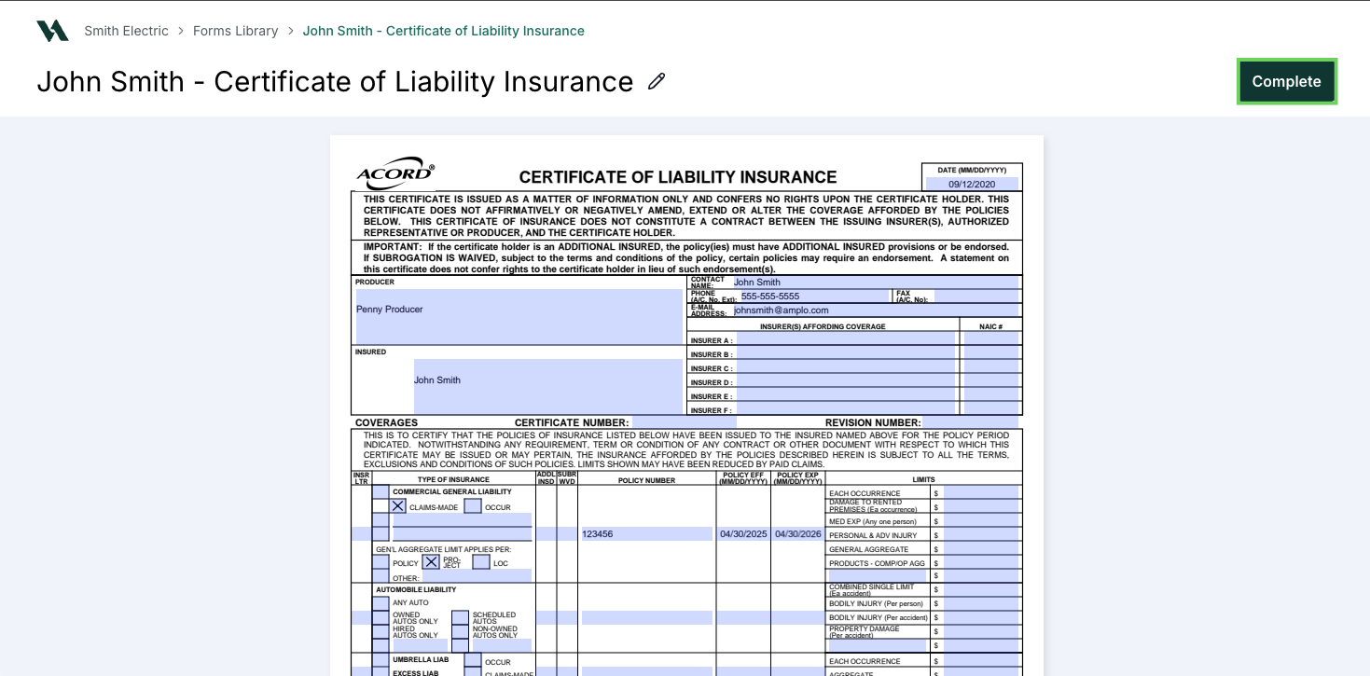The image size is (1370, 676).
Task: Uncheck the Project aggregate limit checkbox
Action: (x=431, y=562)
